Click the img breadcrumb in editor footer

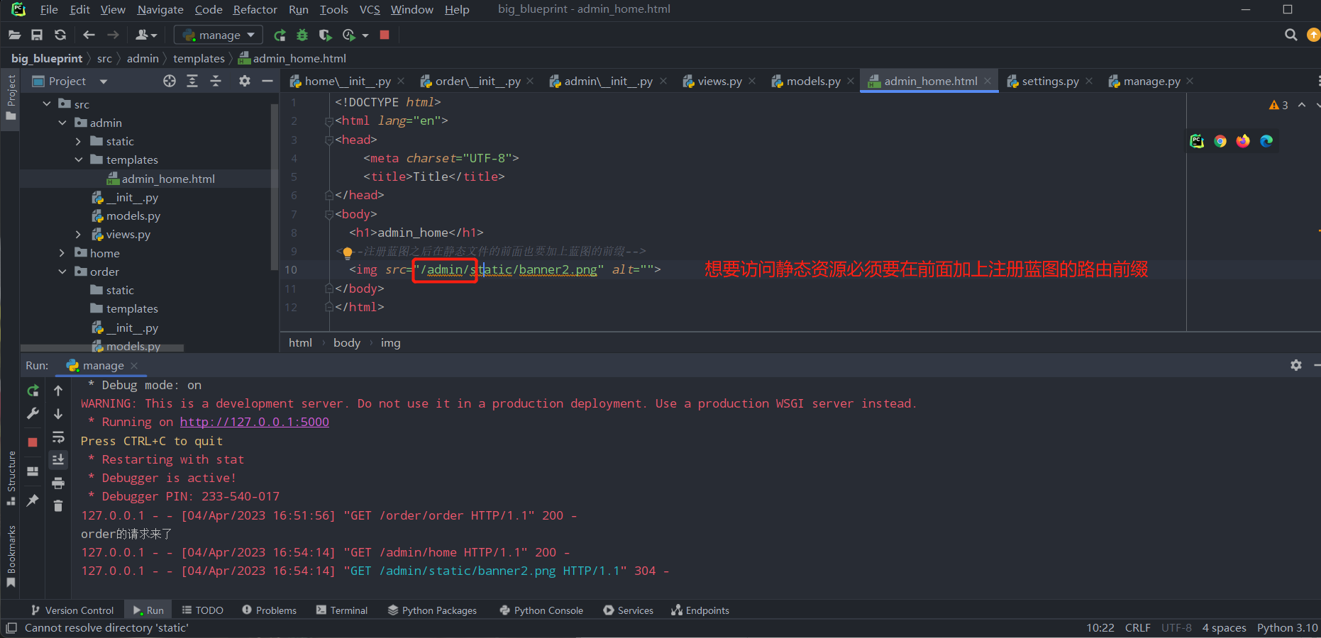[x=391, y=343]
